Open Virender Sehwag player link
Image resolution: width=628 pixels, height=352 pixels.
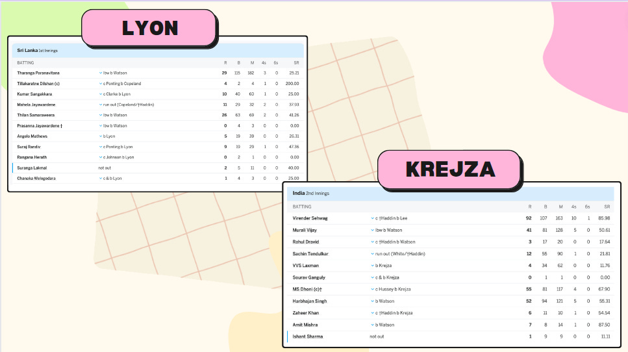coord(310,218)
